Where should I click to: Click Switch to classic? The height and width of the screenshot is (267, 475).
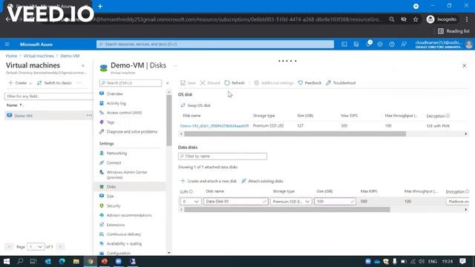point(54,82)
